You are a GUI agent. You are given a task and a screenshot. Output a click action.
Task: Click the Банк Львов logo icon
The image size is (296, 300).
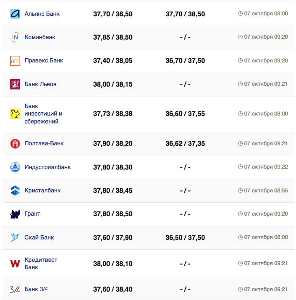[x=15, y=84]
